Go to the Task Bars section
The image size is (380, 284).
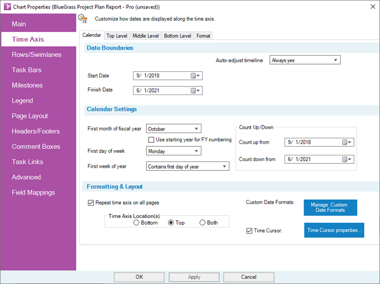[27, 70]
